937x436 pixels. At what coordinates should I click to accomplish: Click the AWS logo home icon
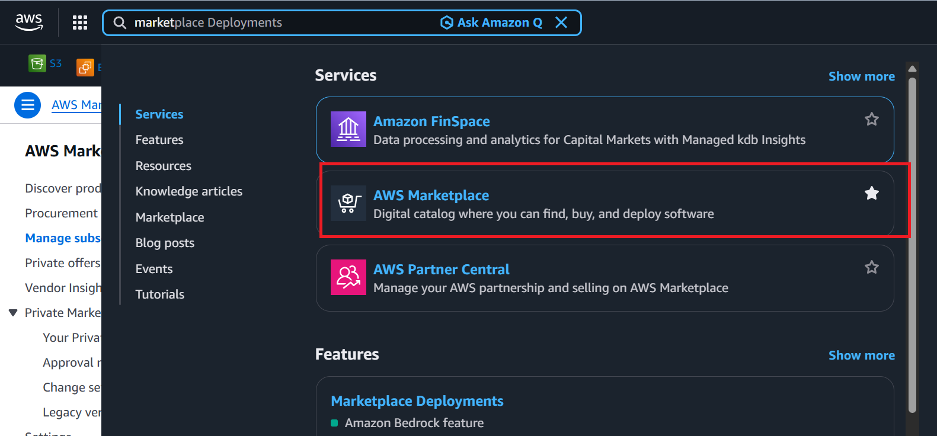[x=28, y=23]
